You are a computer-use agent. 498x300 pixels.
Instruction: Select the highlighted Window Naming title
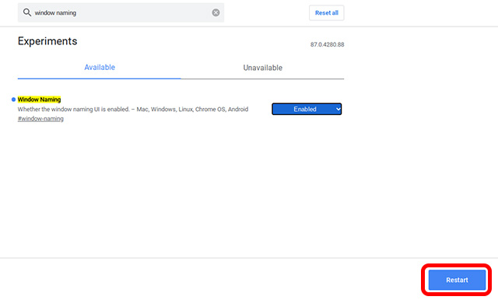(39, 99)
